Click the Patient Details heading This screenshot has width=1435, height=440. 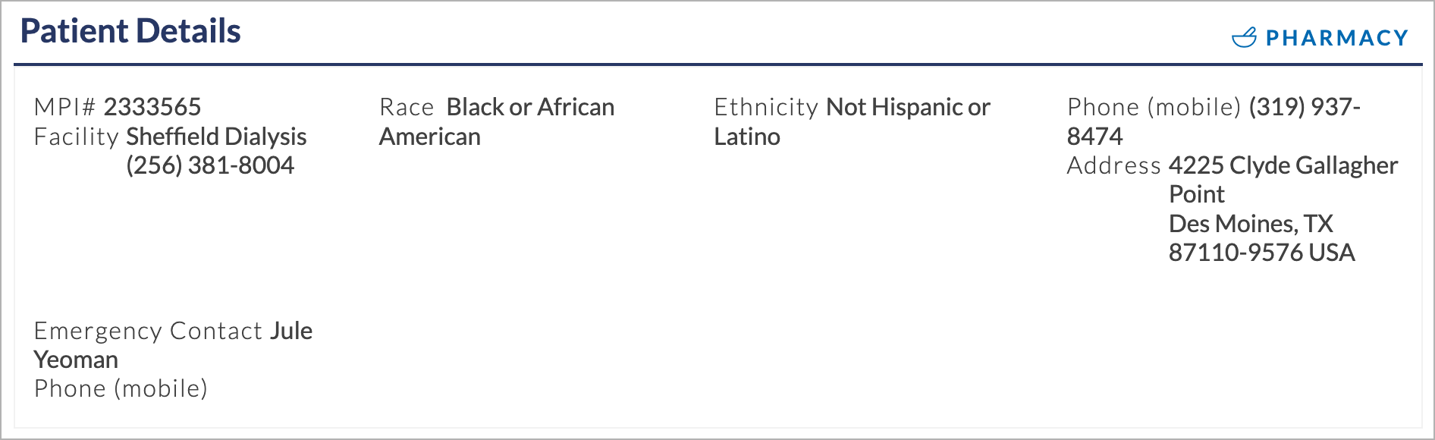(x=130, y=31)
